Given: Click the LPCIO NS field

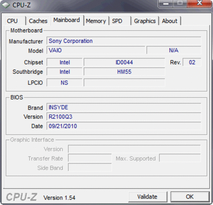Looking at the screenshot, I should 65,83.
